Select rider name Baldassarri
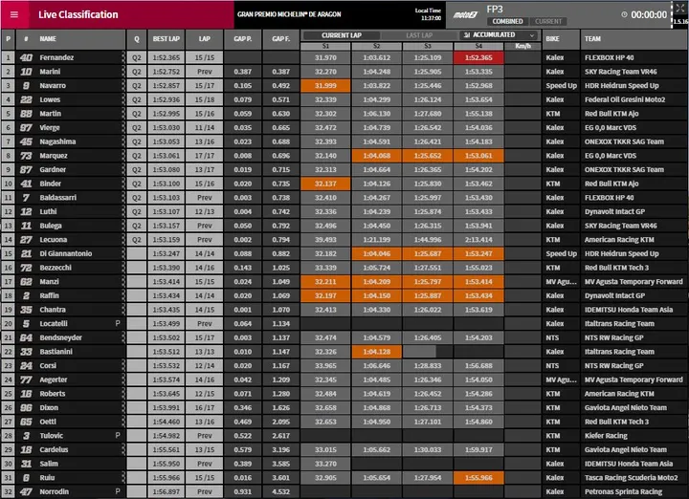689x499 pixels. (x=58, y=198)
